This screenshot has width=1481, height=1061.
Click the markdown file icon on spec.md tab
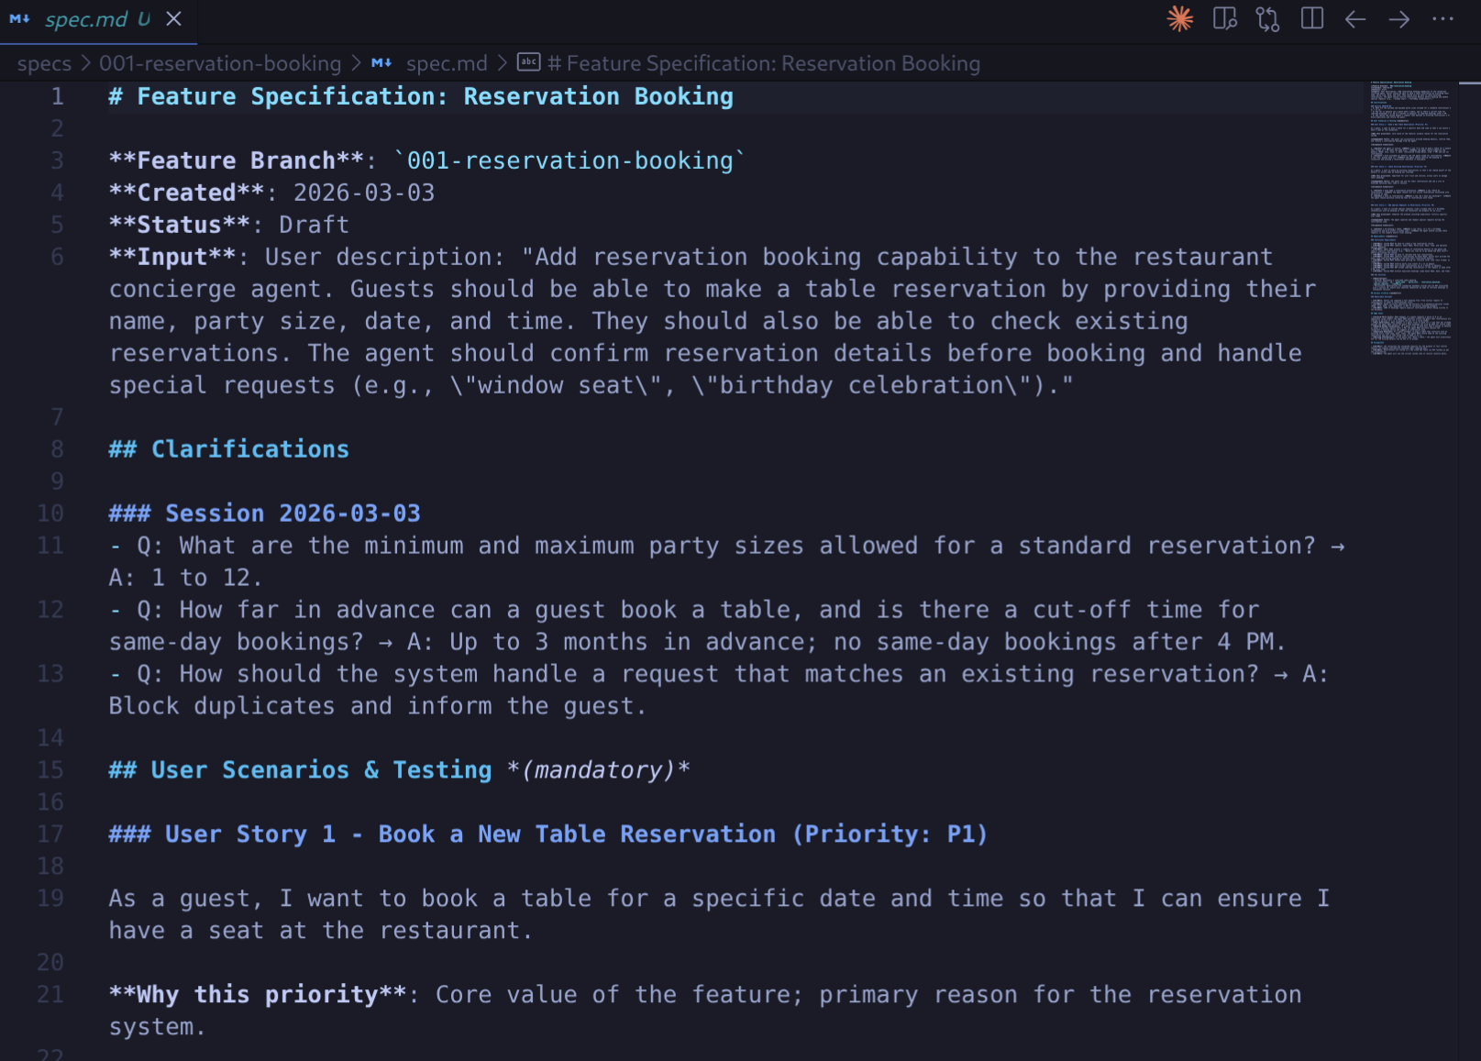(19, 19)
